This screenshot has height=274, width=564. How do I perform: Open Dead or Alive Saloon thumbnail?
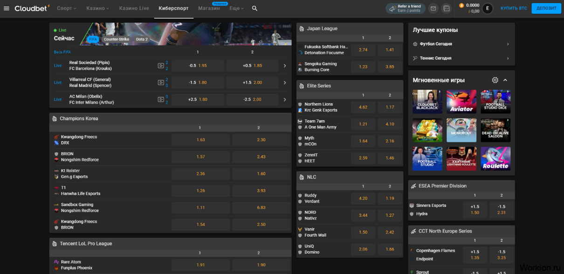pos(495,130)
